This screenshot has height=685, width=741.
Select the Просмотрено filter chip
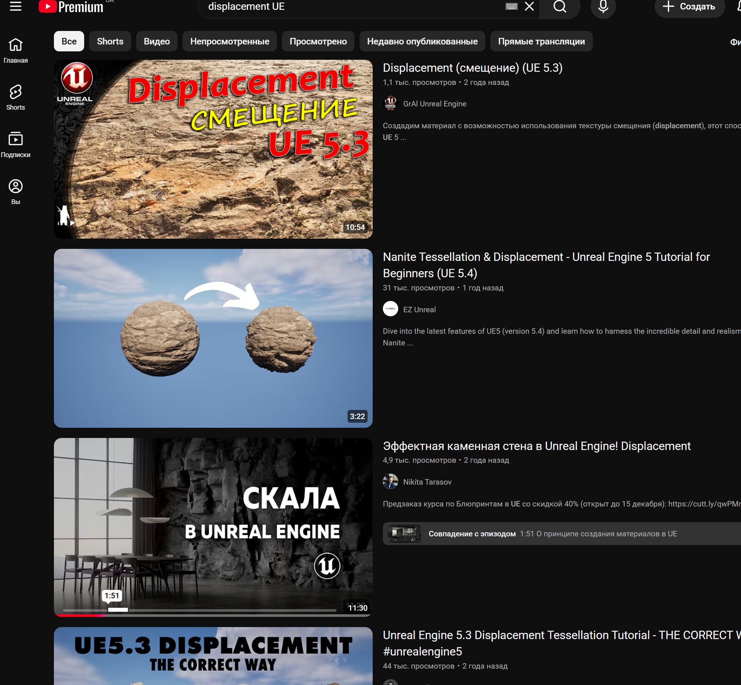318,41
